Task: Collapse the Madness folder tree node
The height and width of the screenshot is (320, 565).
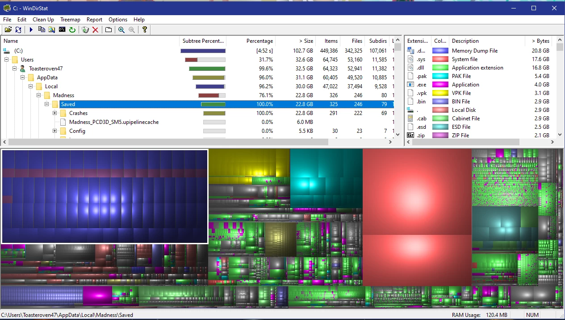Action: (39, 95)
